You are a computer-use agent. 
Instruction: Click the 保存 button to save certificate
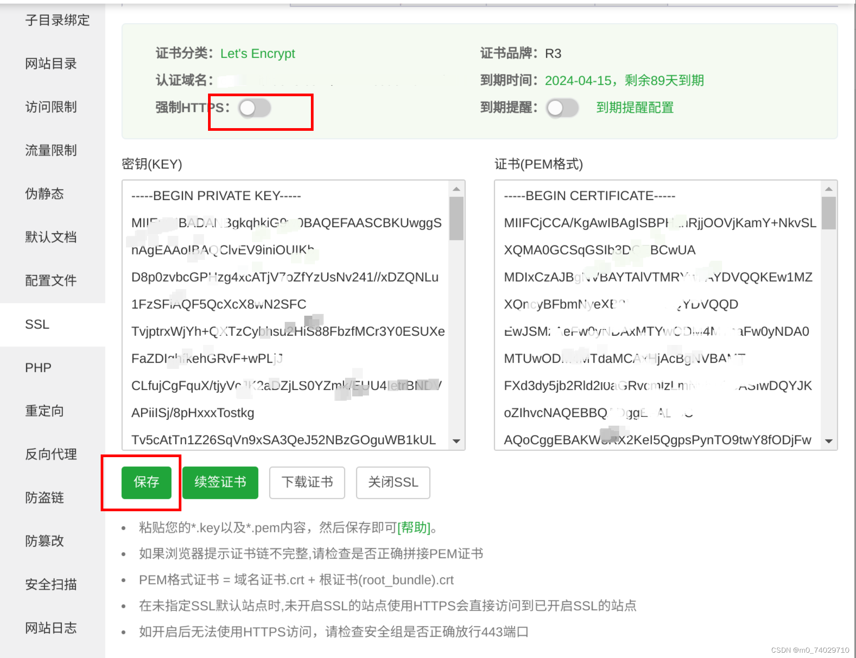pyautogui.click(x=147, y=483)
